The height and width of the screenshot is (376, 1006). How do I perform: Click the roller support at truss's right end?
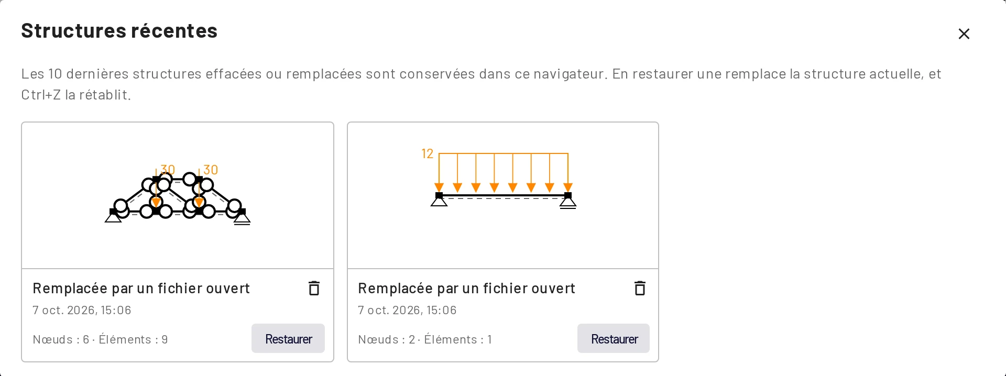pos(242,217)
